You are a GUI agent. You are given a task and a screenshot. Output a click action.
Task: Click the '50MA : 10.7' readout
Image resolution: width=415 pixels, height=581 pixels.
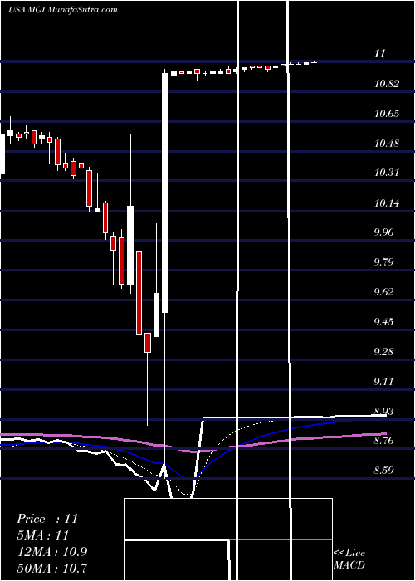52,568
